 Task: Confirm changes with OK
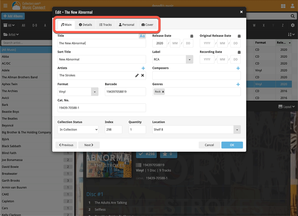(x=232, y=145)
